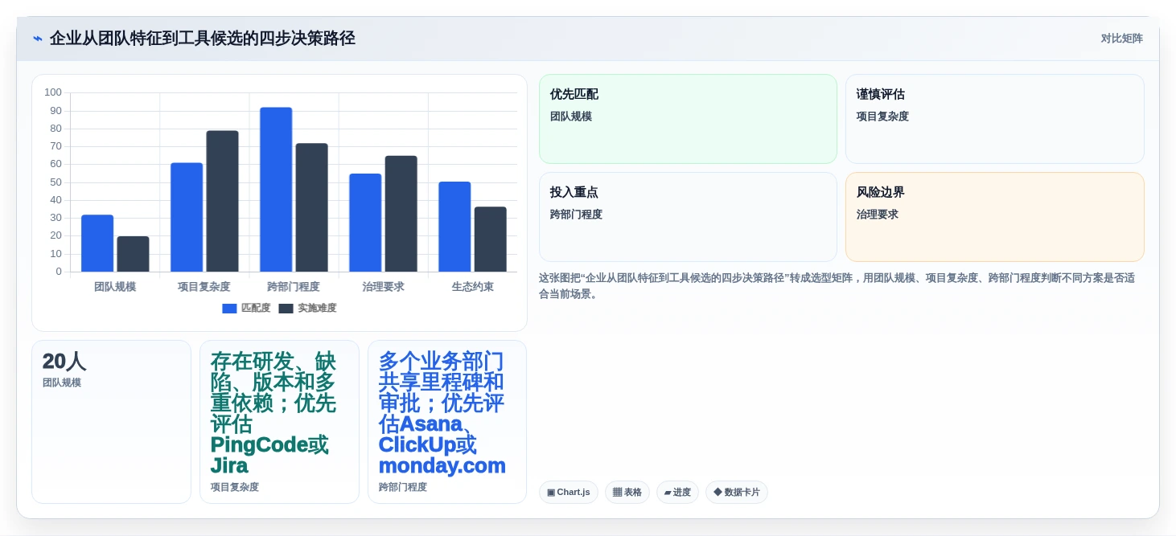Click the blue 项目复杂度 bar in chart
Viewport: 1176px width, 536px height.
coord(187,217)
